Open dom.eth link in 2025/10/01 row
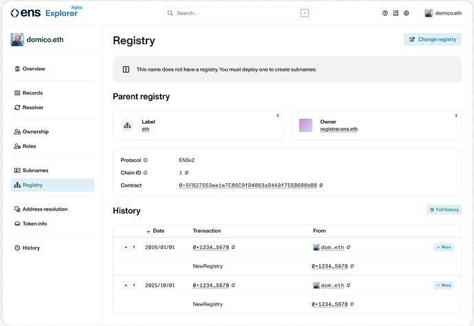The image size is (474, 326). click(332, 286)
